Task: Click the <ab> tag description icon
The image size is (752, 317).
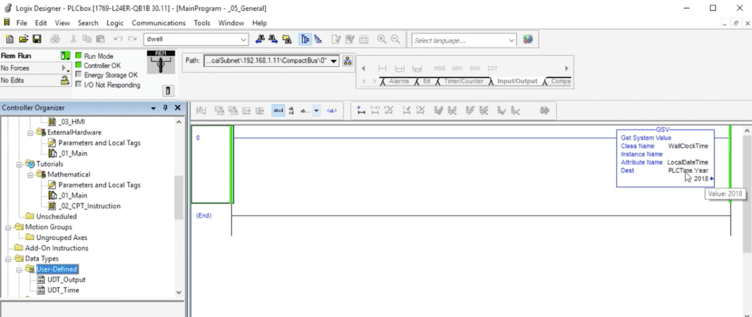Action: pyautogui.click(x=332, y=110)
